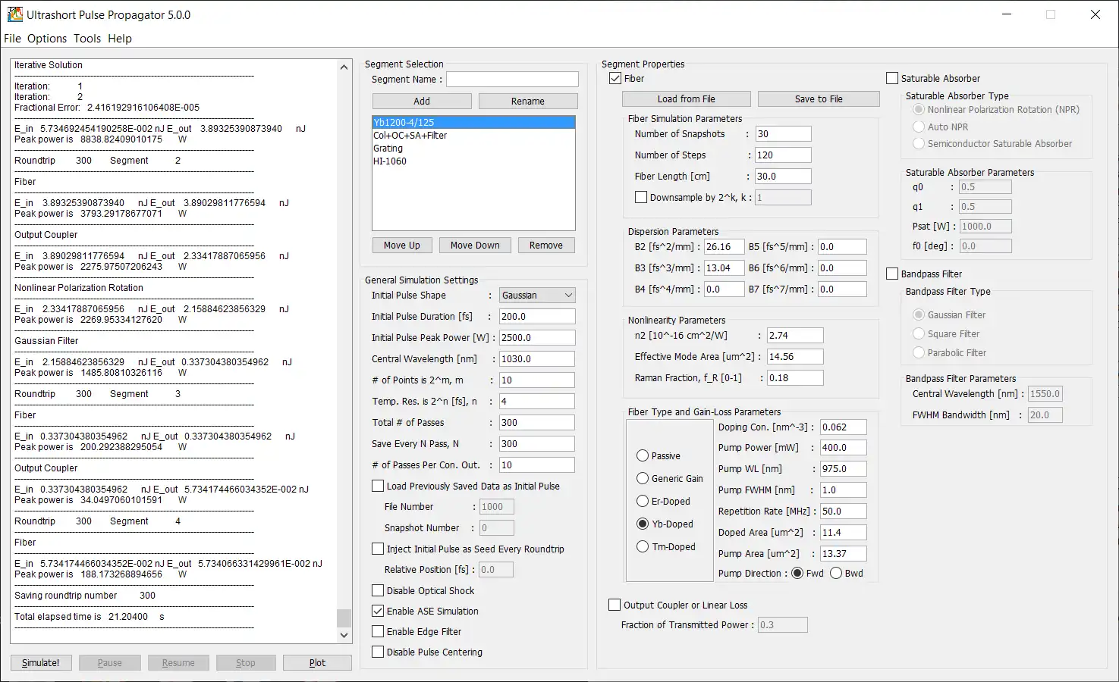Check Load Previously Saved Data as Initial Pulse

point(378,486)
